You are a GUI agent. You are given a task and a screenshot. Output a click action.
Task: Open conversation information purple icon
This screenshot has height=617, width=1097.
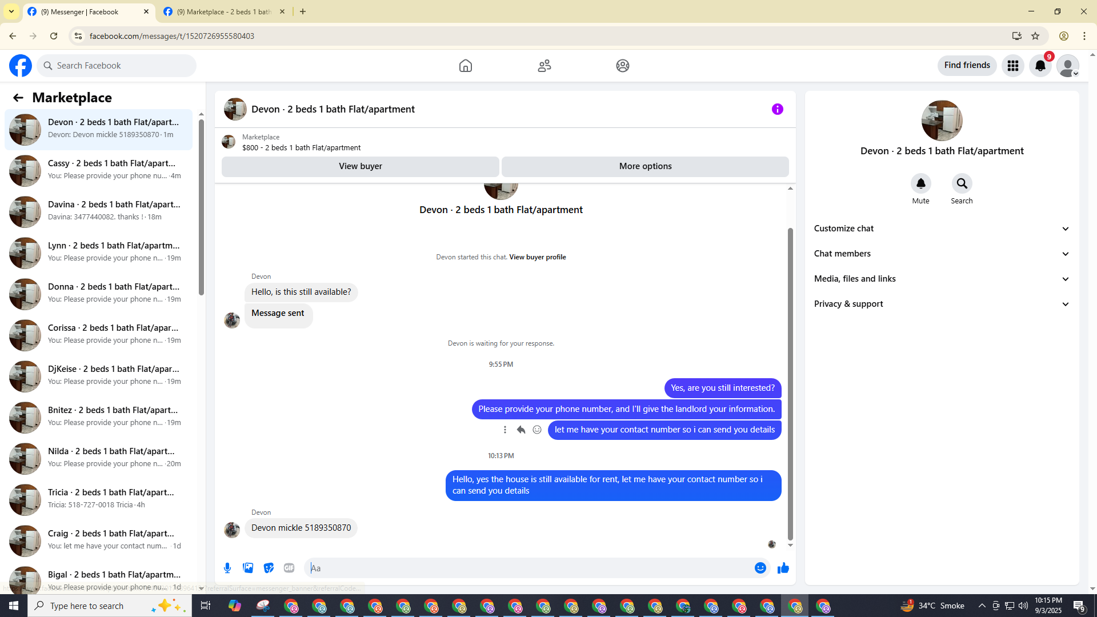click(x=778, y=109)
